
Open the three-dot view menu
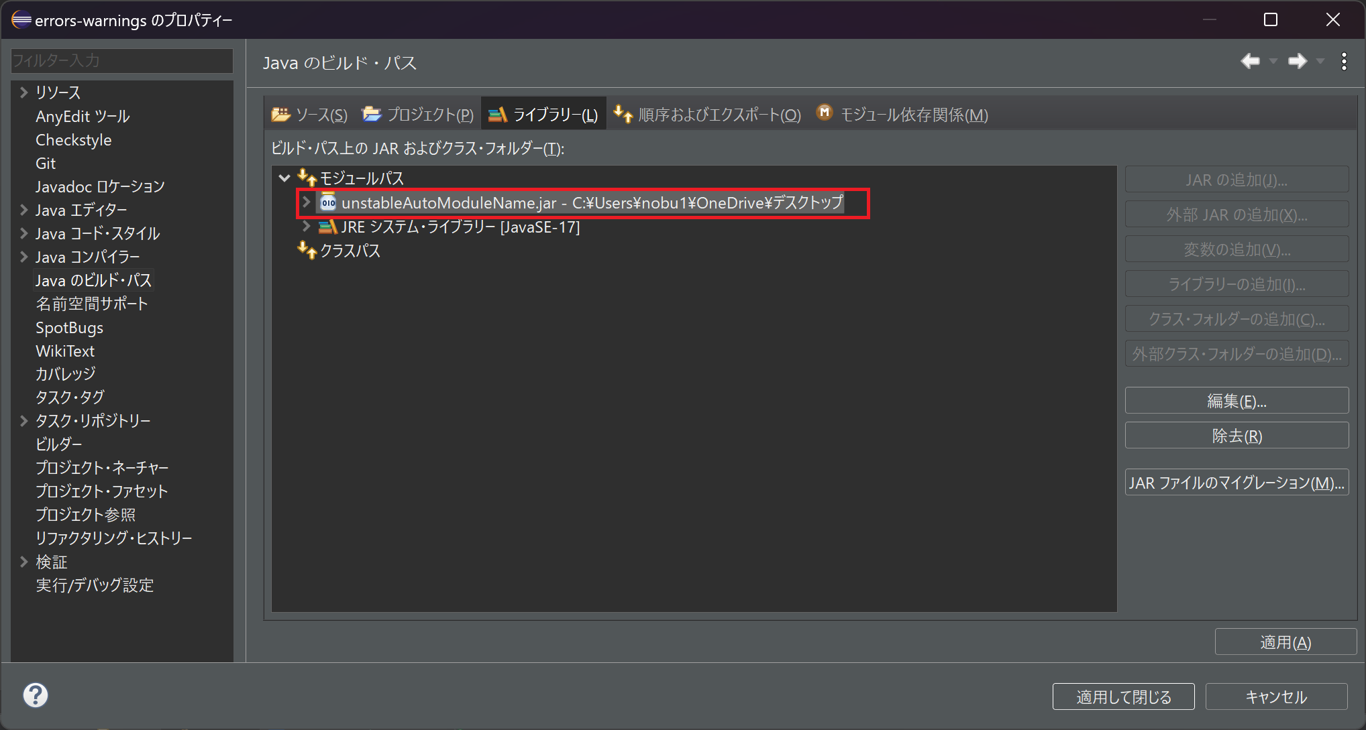pyautogui.click(x=1344, y=61)
